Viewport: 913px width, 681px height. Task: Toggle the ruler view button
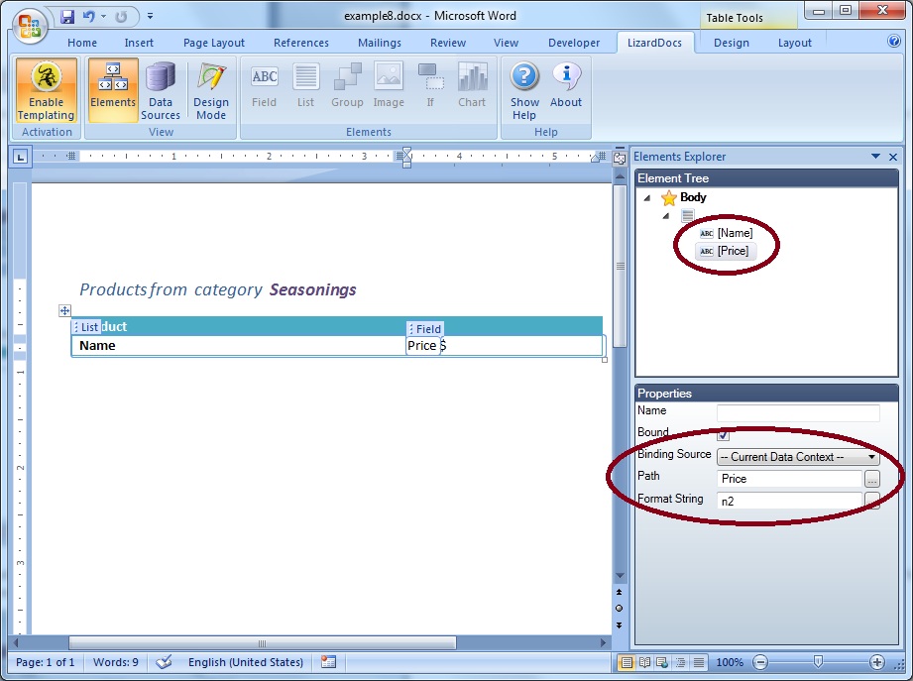pyautogui.click(x=620, y=157)
